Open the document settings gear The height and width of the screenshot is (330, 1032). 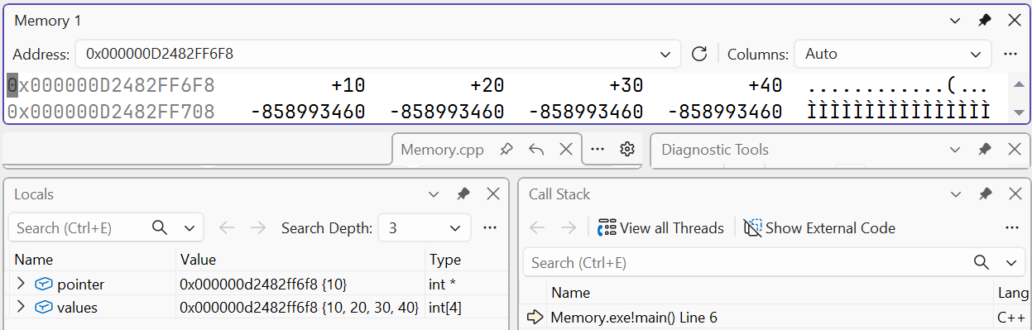[x=627, y=150]
